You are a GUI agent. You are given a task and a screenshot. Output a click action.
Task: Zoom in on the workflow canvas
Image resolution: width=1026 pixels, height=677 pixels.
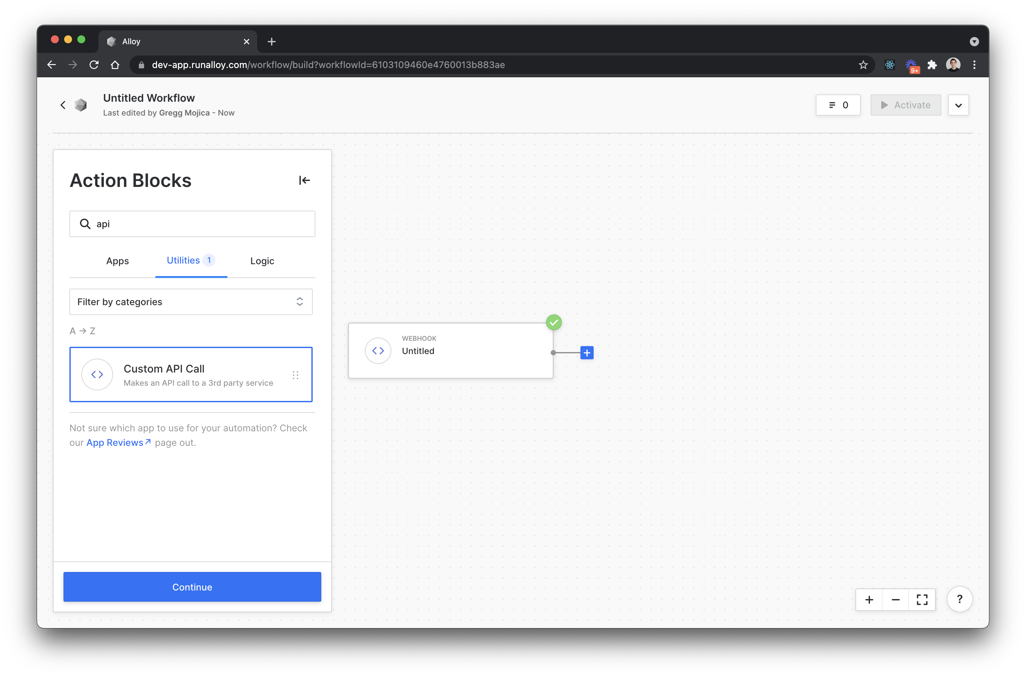(869, 600)
